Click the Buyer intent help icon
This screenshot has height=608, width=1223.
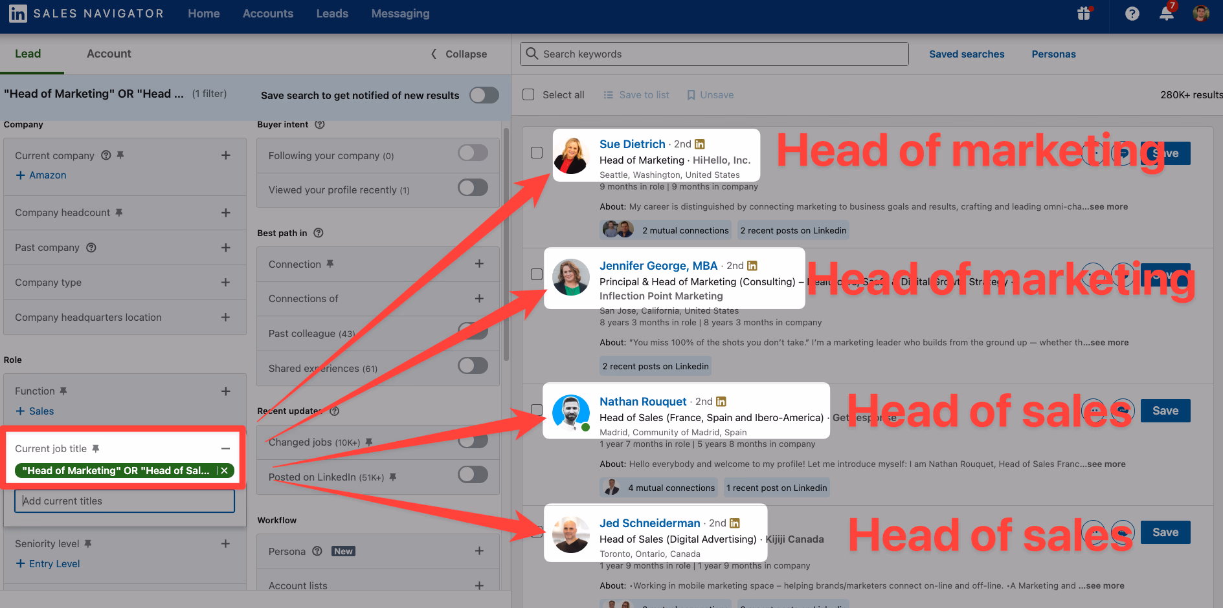click(320, 124)
